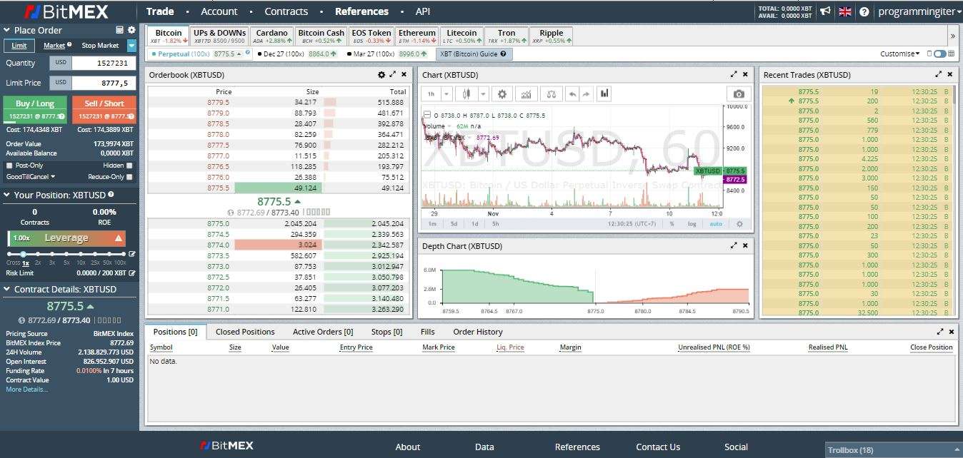Click the announcements megaphone icon
The height and width of the screenshot is (458, 963).
[x=825, y=11]
